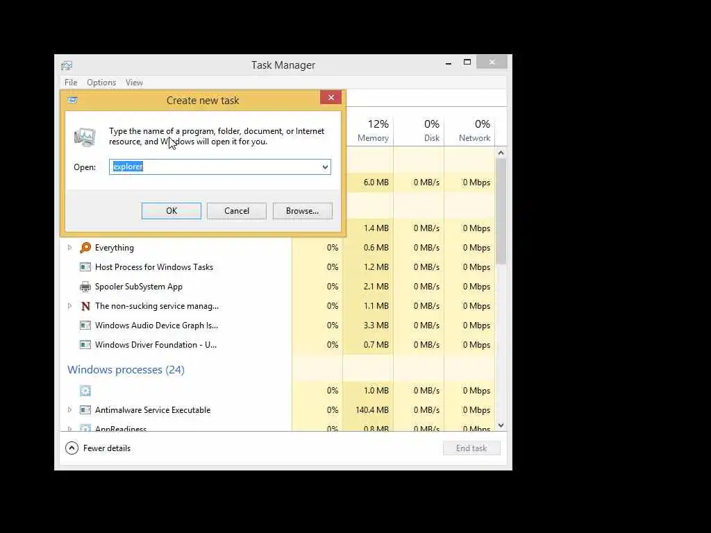Click the scrollbar down arrow
The image size is (711, 533).
pyautogui.click(x=501, y=425)
